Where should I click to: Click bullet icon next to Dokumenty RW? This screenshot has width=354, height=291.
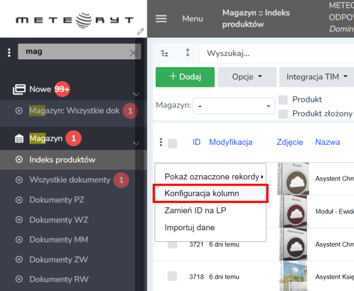(19, 279)
